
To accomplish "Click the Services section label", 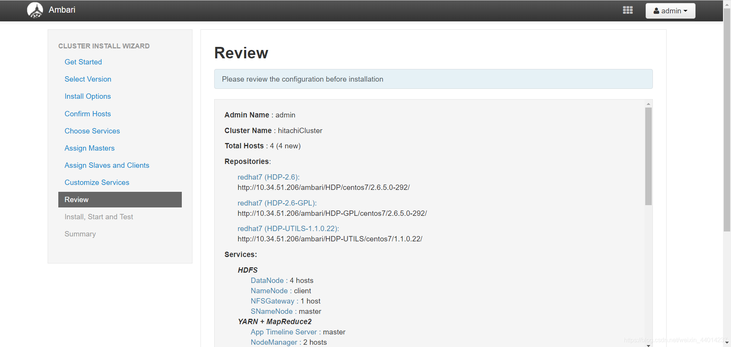I will click(x=241, y=254).
